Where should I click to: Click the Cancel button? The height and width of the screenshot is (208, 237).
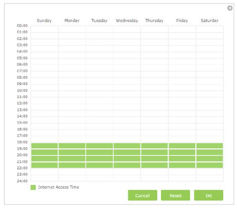pos(142,195)
